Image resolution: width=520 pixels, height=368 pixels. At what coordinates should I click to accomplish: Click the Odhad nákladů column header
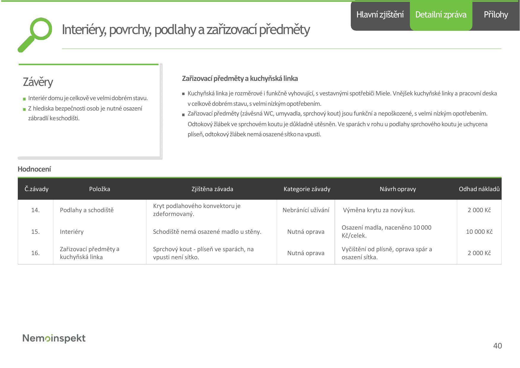(x=479, y=189)
